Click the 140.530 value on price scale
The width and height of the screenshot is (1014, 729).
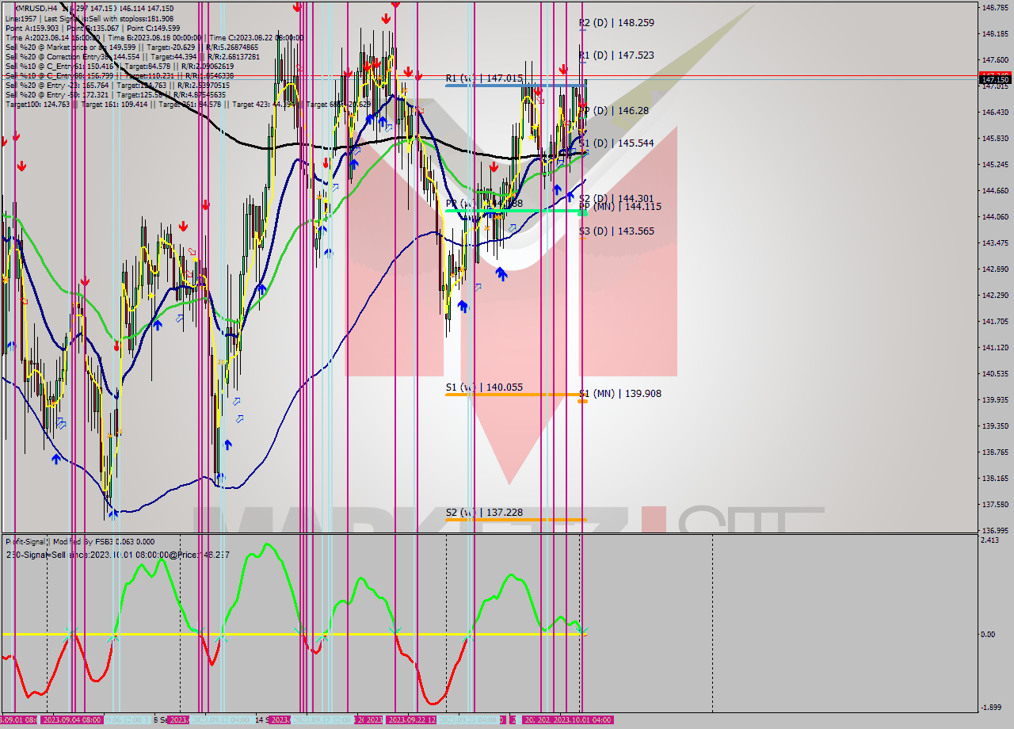tap(994, 374)
